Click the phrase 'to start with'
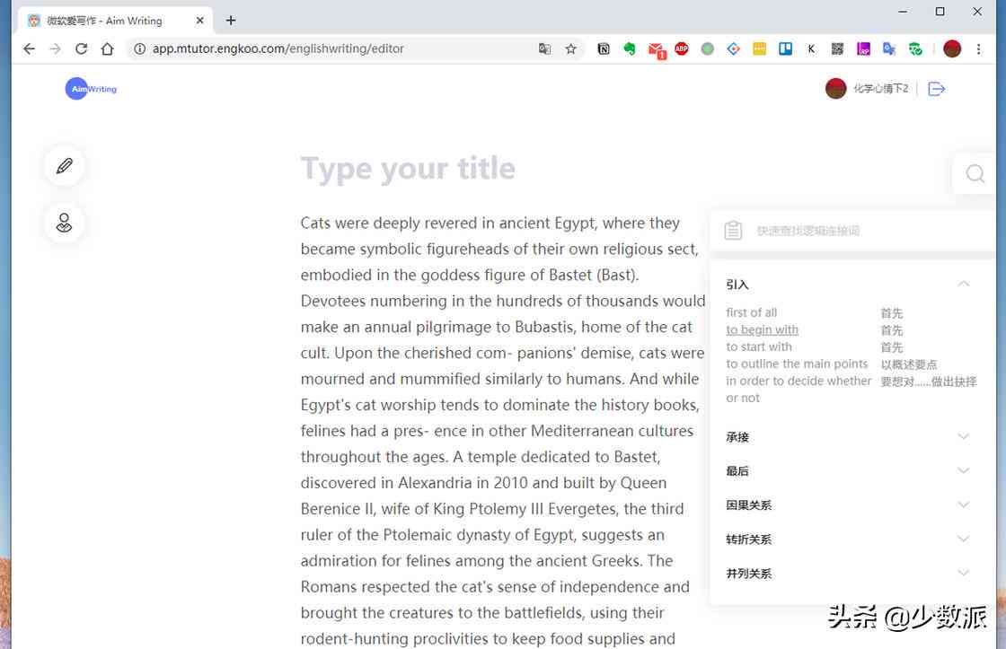This screenshot has height=649, width=1006. pos(759,347)
